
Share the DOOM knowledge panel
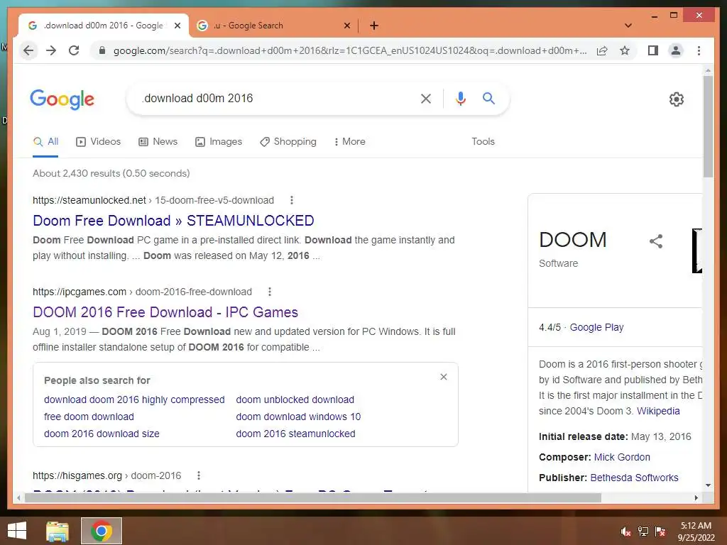(656, 241)
